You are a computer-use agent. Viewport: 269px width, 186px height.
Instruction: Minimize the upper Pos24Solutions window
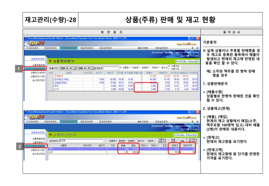tap(190, 38)
